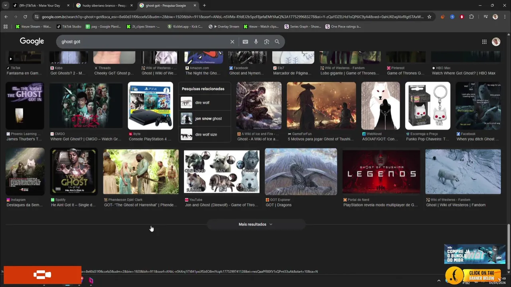This screenshot has height=287, width=511.
Task: Open the Instagram Destaques da Sem... image
Action: [25, 171]
